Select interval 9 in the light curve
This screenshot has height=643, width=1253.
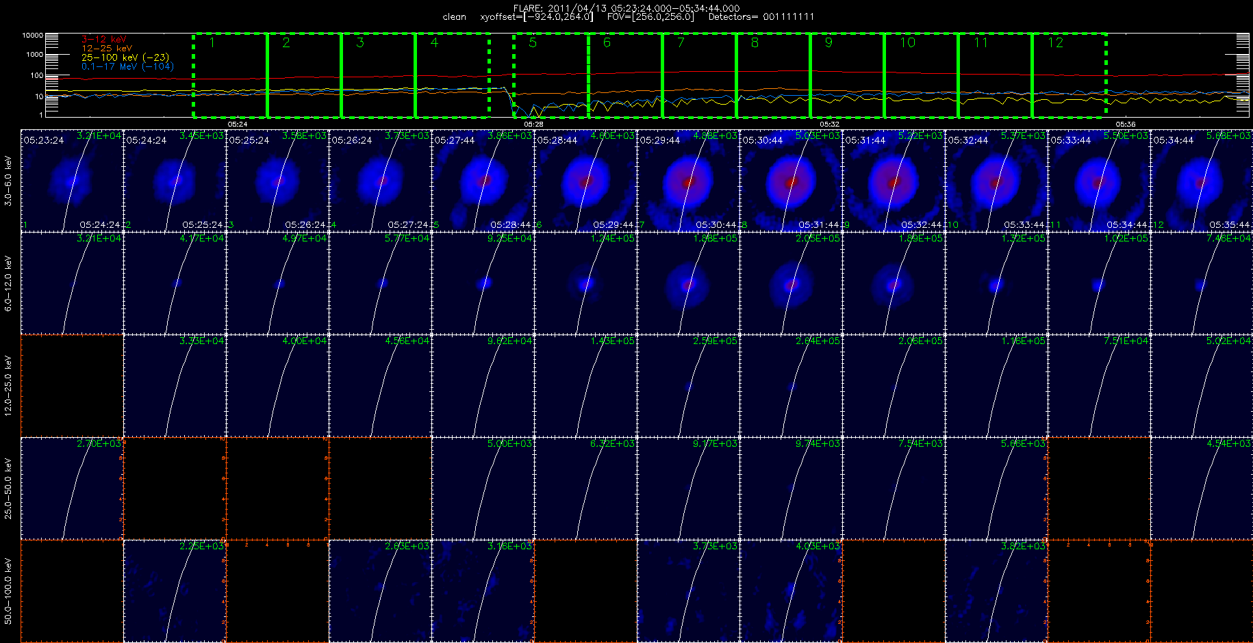point(848,75)
